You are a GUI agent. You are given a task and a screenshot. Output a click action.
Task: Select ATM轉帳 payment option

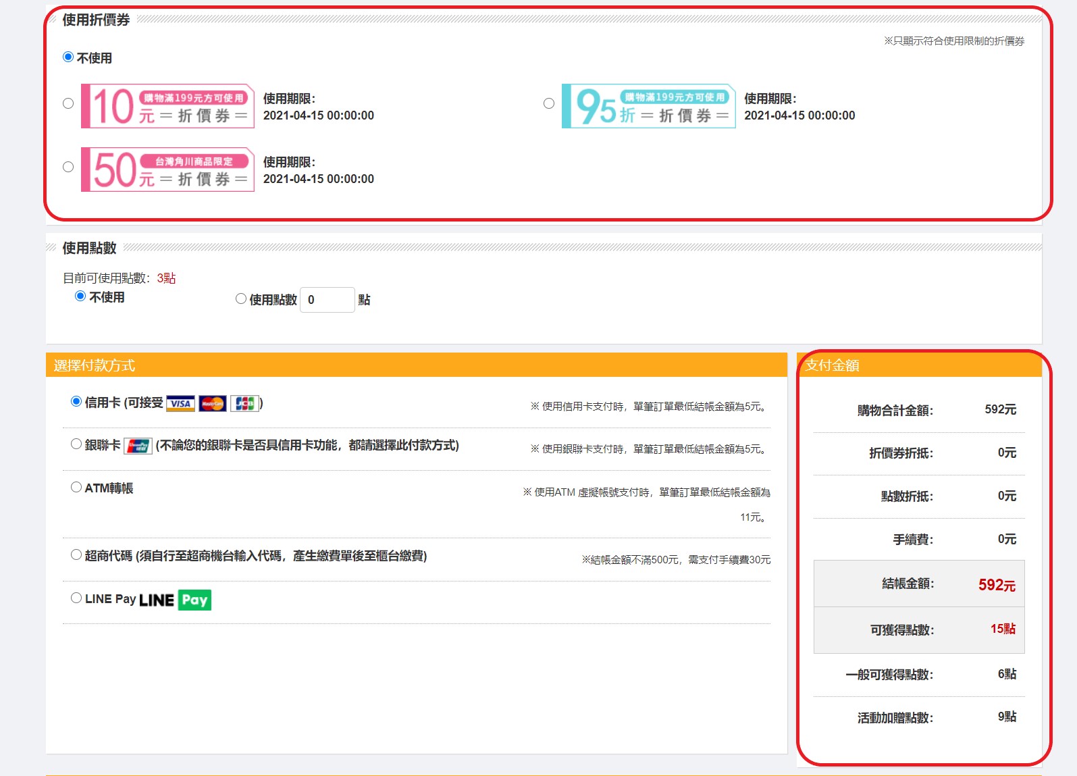point(76,487)
